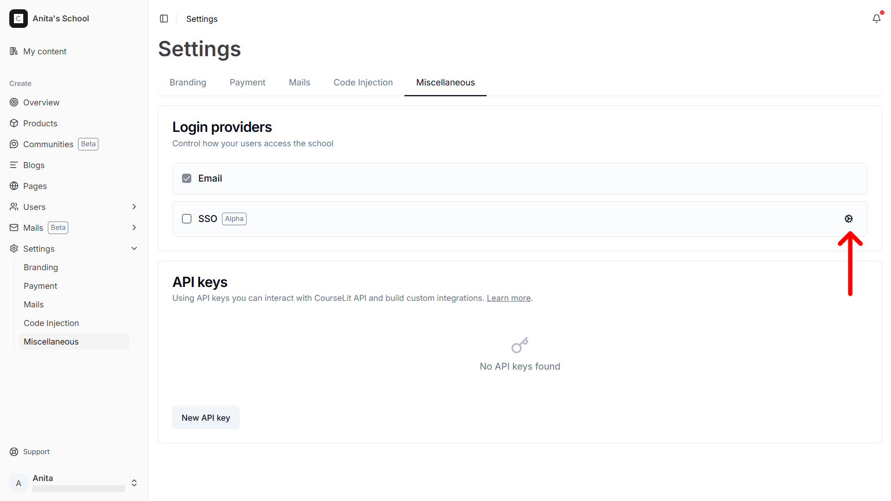Open the Code Injection tab
The width and height of the screenshot is (891, 501).
(x=363, y=82)
